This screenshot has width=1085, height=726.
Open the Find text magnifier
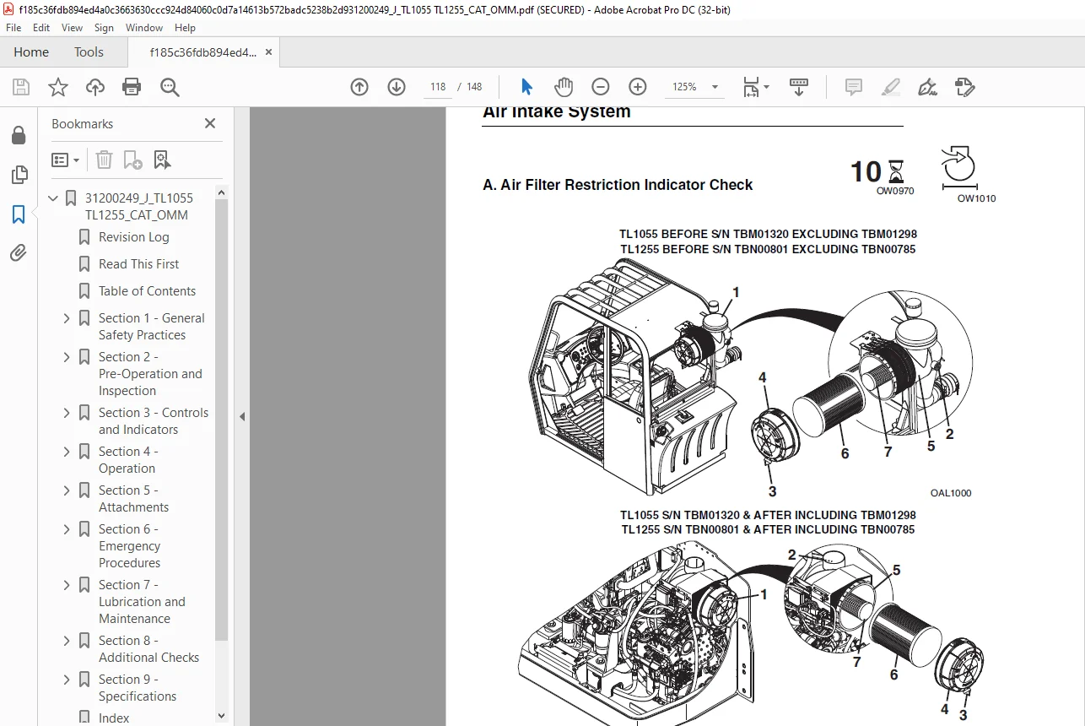pyautogui.click(x=170, y=87)
